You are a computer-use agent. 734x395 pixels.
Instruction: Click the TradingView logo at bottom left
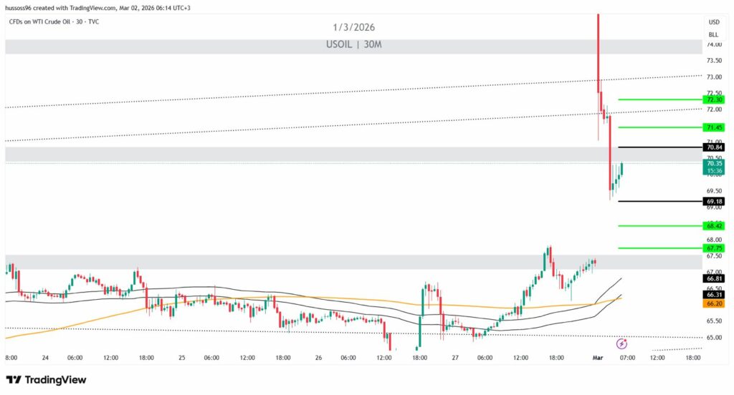tap(46, 379)
